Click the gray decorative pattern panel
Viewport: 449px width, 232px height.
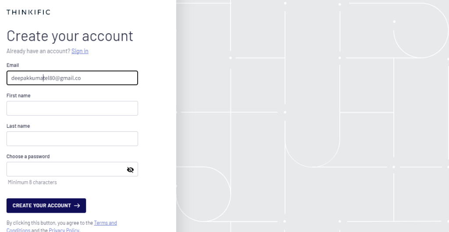coord(312,116)
